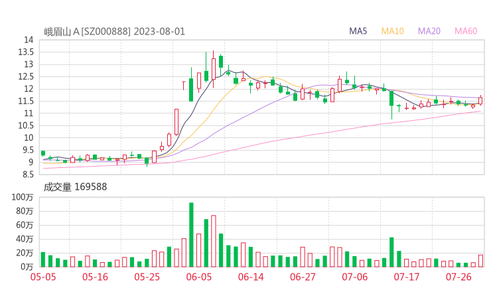Click the 14 price axis label
The width and height of the screenshot is (491, 292).
(29, 40)
